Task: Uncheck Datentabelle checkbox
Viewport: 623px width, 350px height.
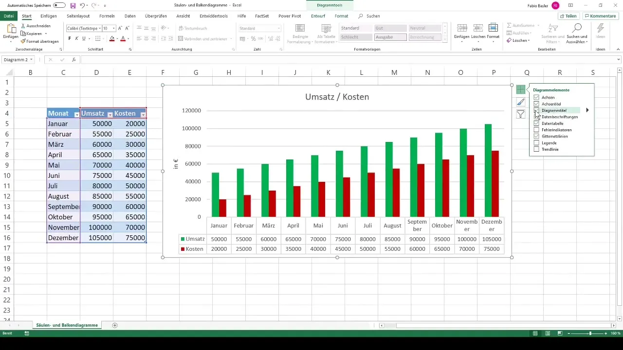Action: coord(536,123)
